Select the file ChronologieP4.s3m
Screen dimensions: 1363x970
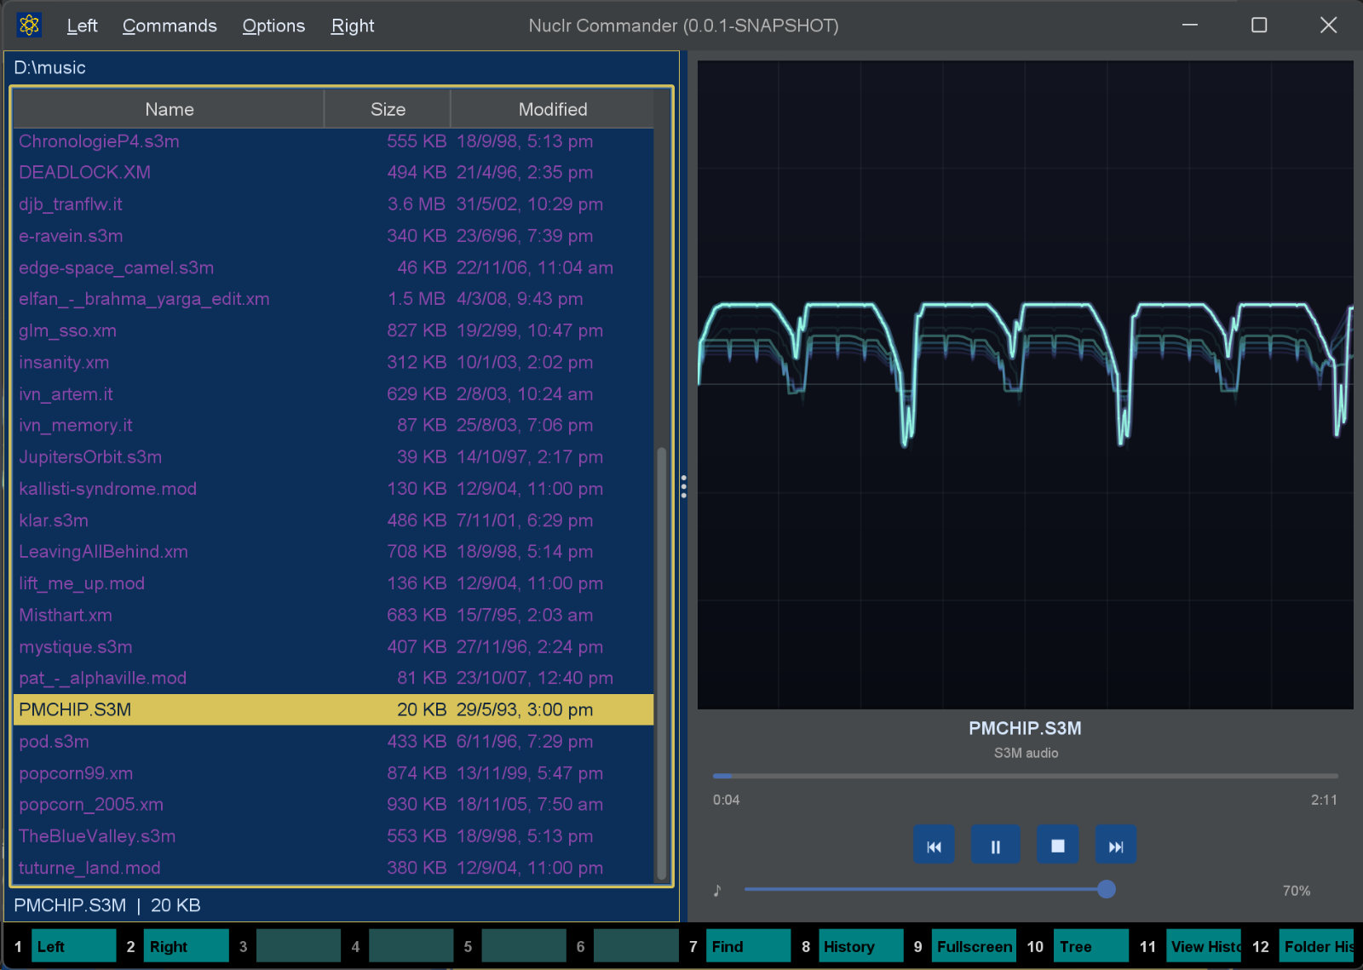(334, 141)
